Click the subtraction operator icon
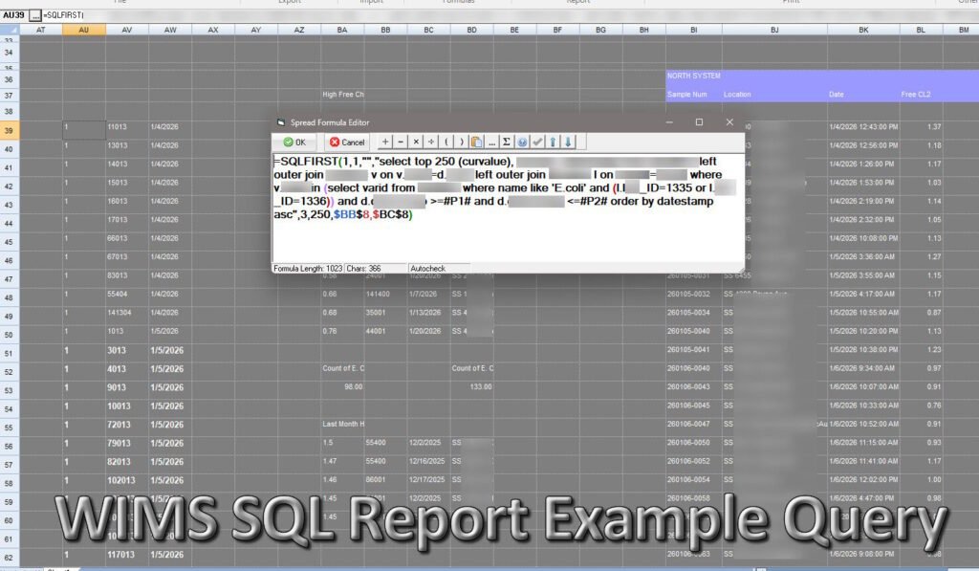Viewport: 979px width, 571px height. click(401, 143)
